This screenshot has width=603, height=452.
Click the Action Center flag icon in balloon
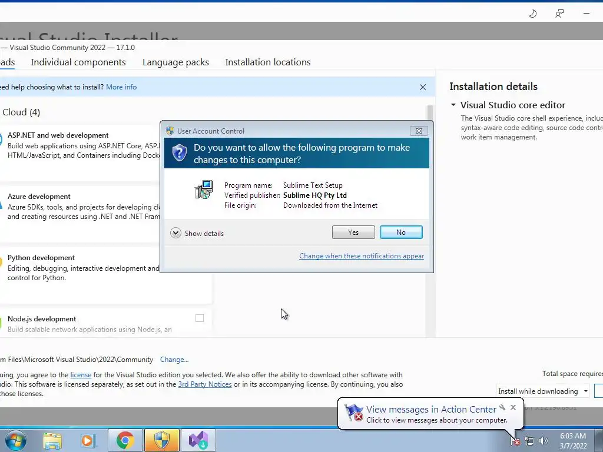click(x=353, y=413)
